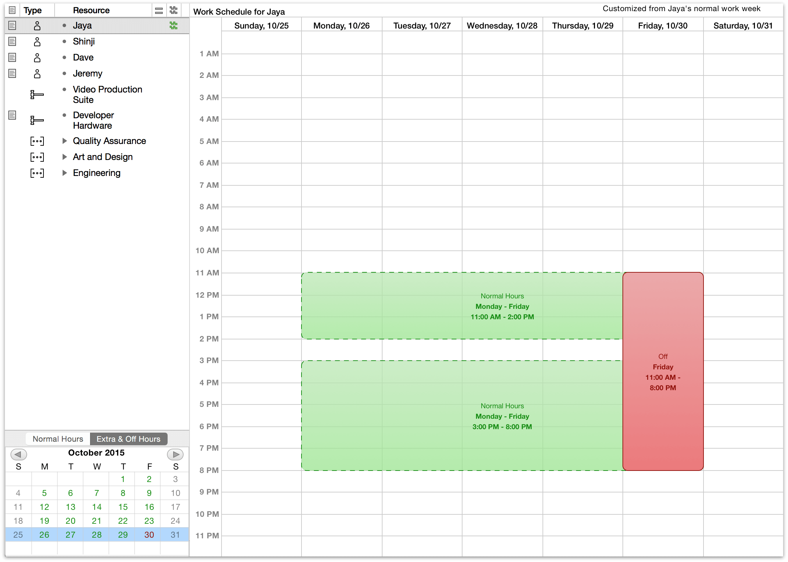Toggle visibility for Jeremy's resource row

[12, 74]
